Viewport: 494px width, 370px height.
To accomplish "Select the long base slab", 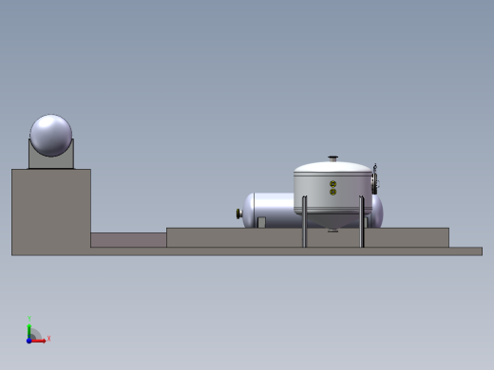I will coord(247,251).
